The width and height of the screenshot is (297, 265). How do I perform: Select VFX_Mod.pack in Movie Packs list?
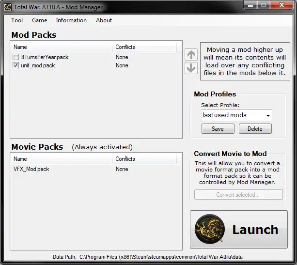click(31, 169)
